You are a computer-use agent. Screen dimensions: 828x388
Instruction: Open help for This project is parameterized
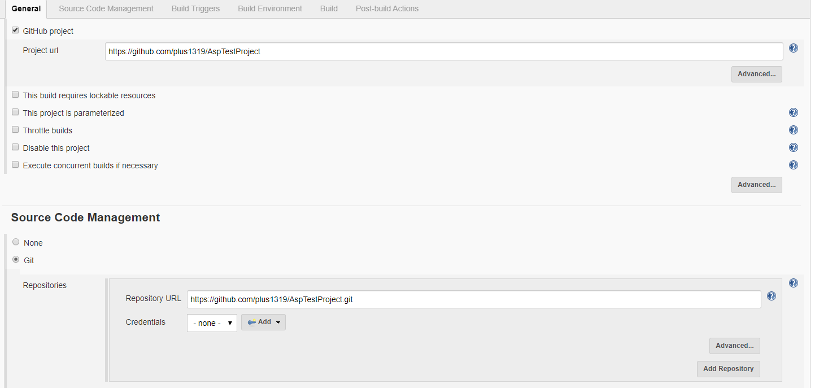793,112
